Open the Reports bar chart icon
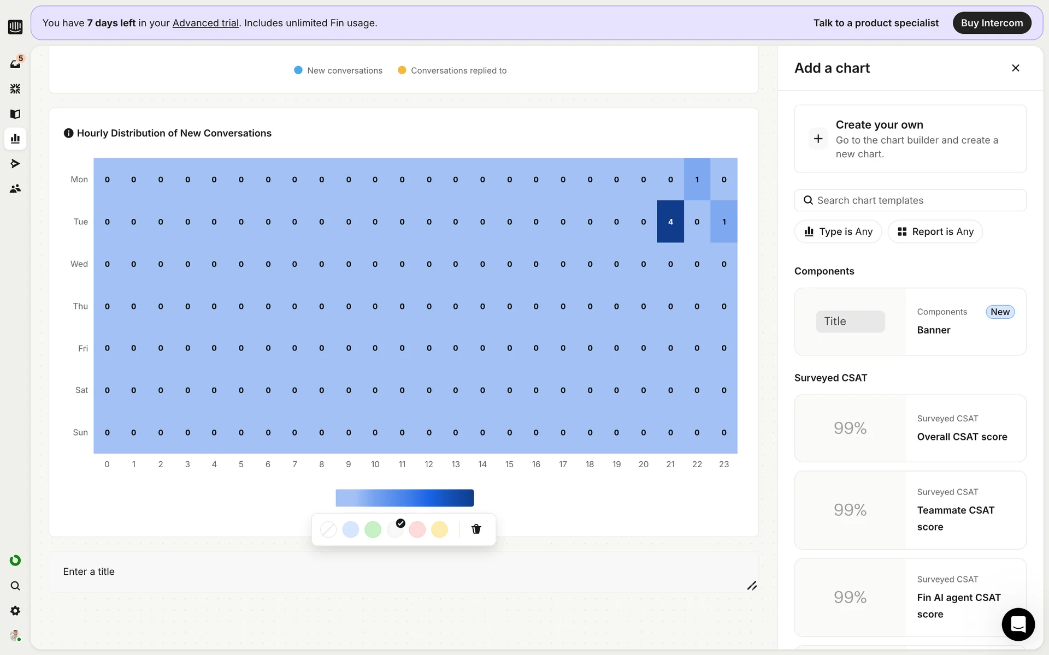Screen dimensions: 1049x655 (x=15, y=139)
